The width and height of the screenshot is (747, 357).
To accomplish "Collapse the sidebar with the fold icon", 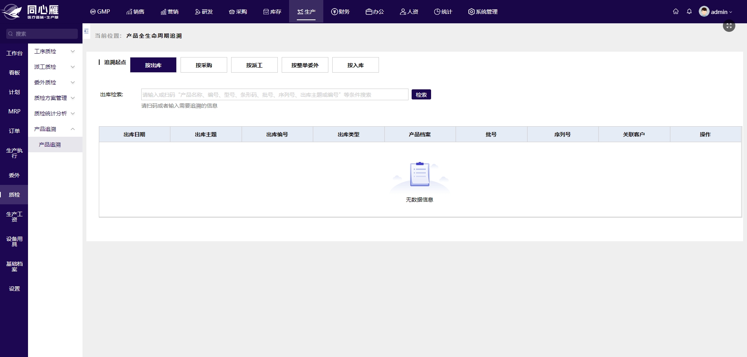I will (x=86, y=31).
